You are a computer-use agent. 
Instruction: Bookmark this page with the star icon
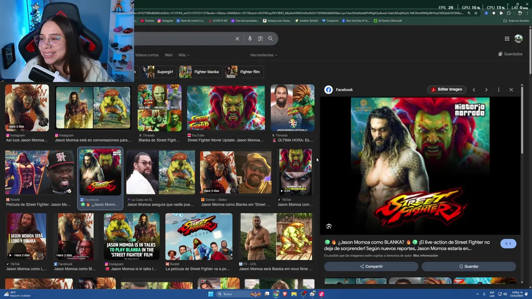point(476,13)
